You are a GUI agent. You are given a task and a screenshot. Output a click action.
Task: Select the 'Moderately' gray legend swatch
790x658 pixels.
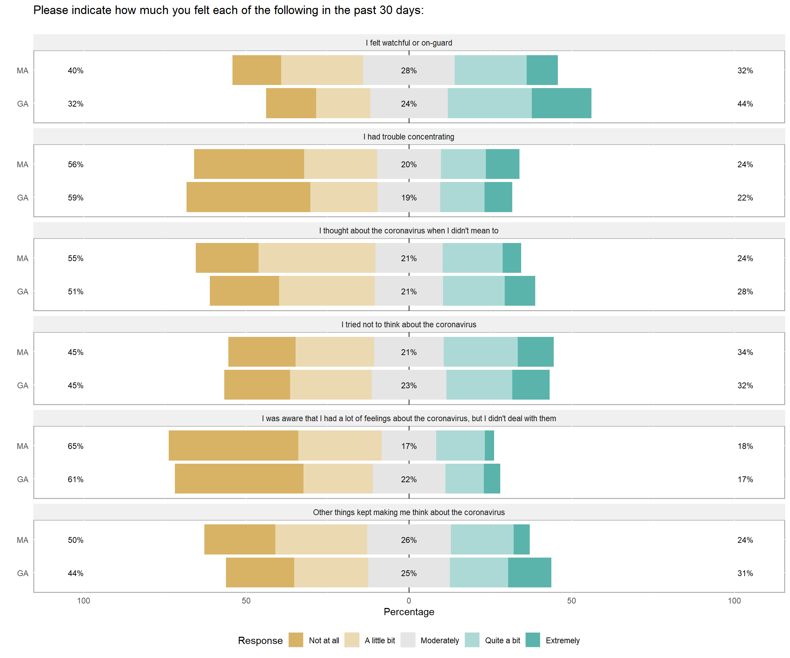[408, 640]
